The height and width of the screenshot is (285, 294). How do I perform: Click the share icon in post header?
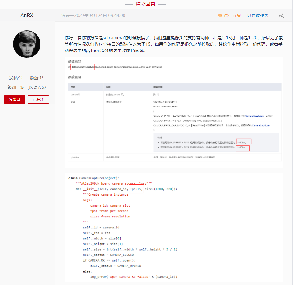point(282,16)
